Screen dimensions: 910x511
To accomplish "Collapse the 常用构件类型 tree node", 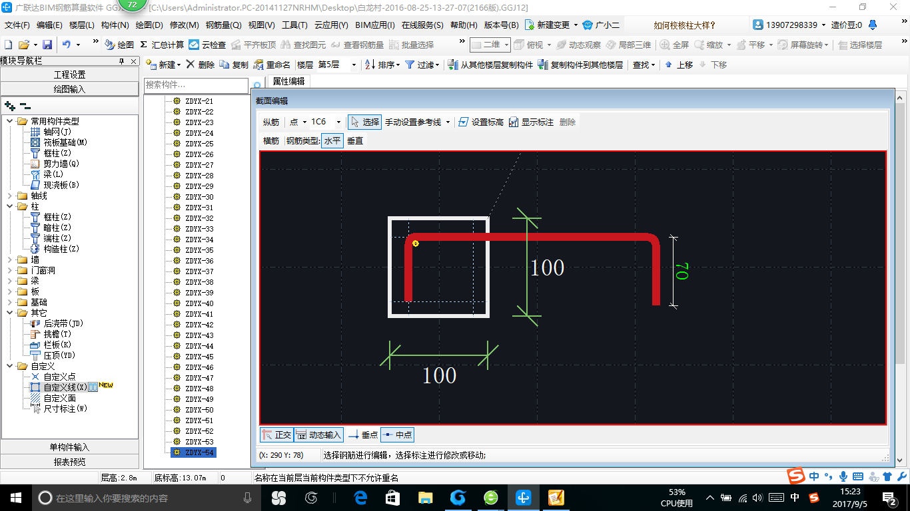I will click(9, 121).
